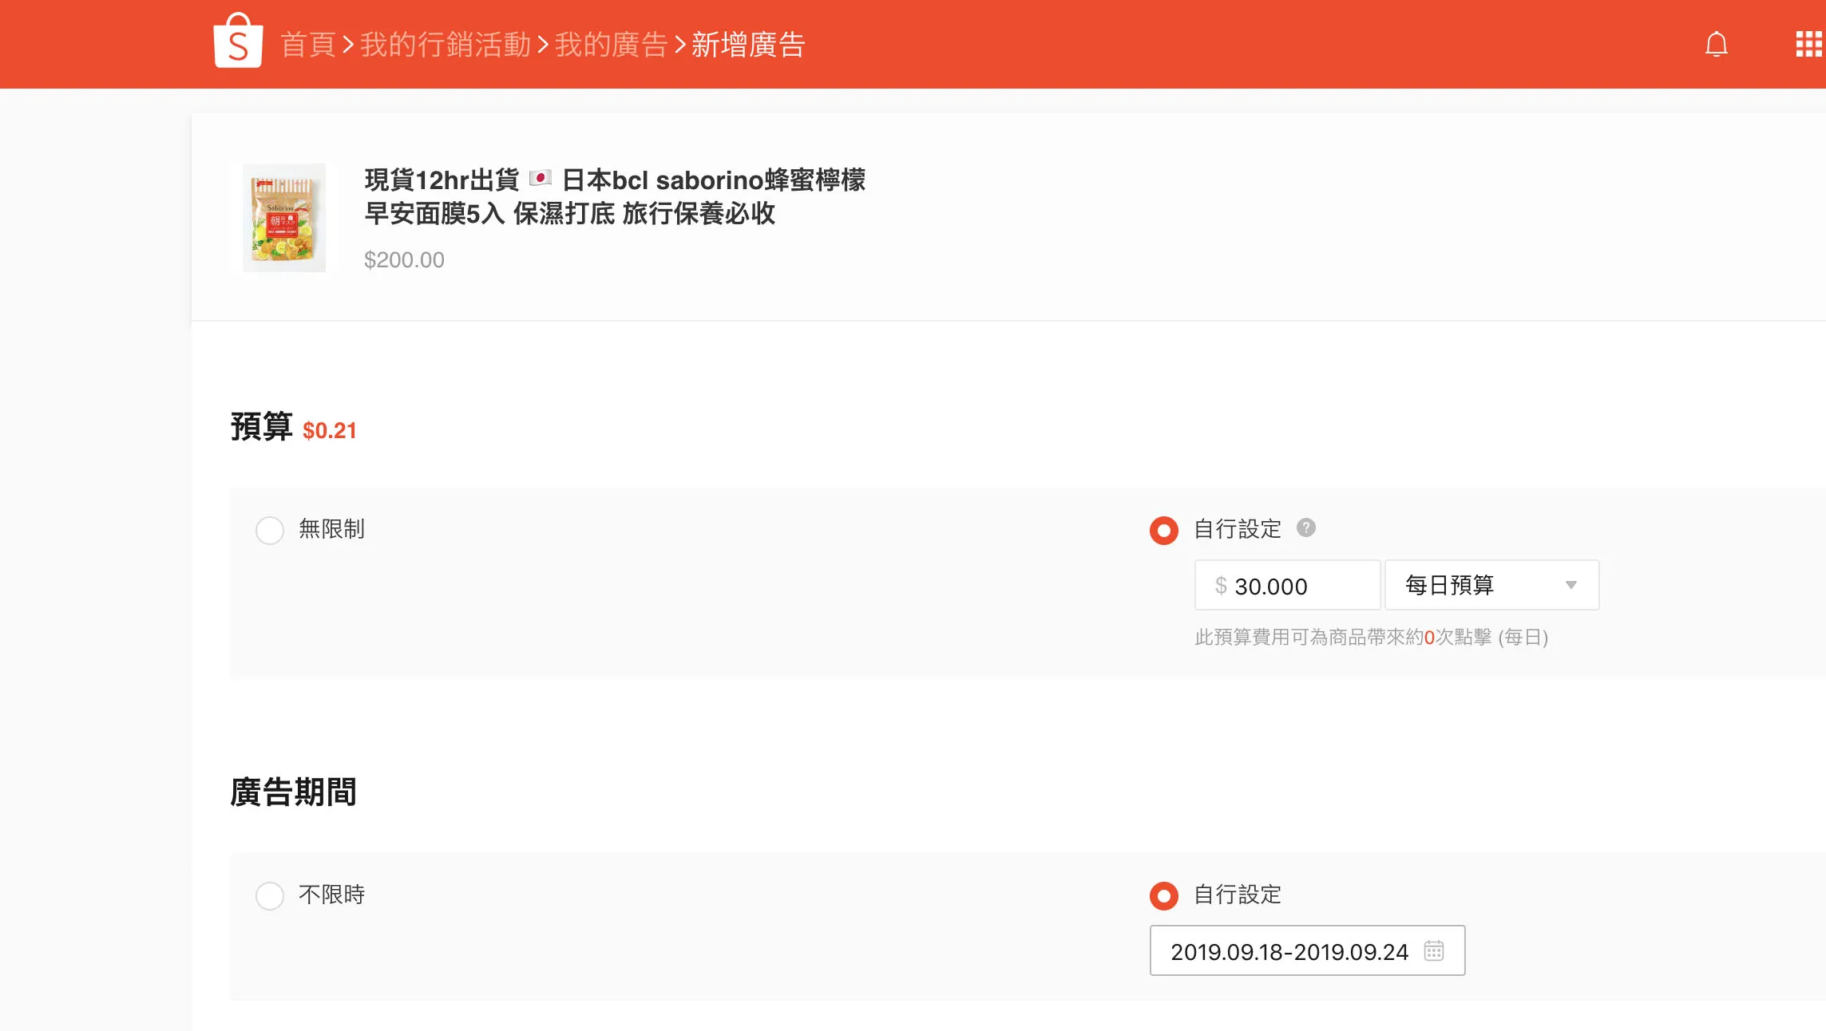Click the 不限時 label text
The height and width of the screenshot is (1031, 1826).
331,895
